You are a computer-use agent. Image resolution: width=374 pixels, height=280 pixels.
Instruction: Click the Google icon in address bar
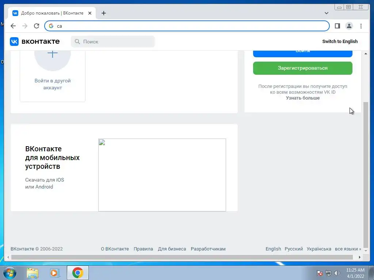51,26
